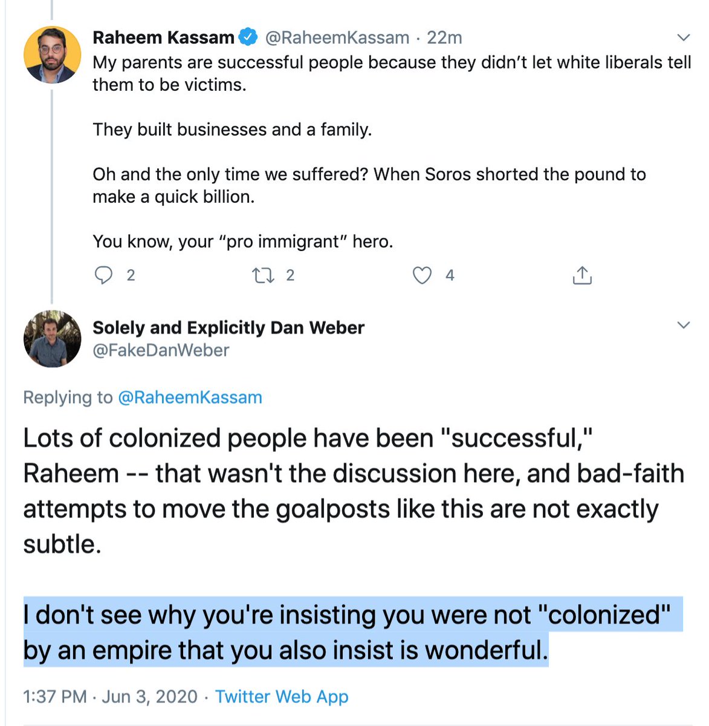Click the @FakeDanWeber handle
Viewport: 709px width, 726px height.
click(161, 350)
